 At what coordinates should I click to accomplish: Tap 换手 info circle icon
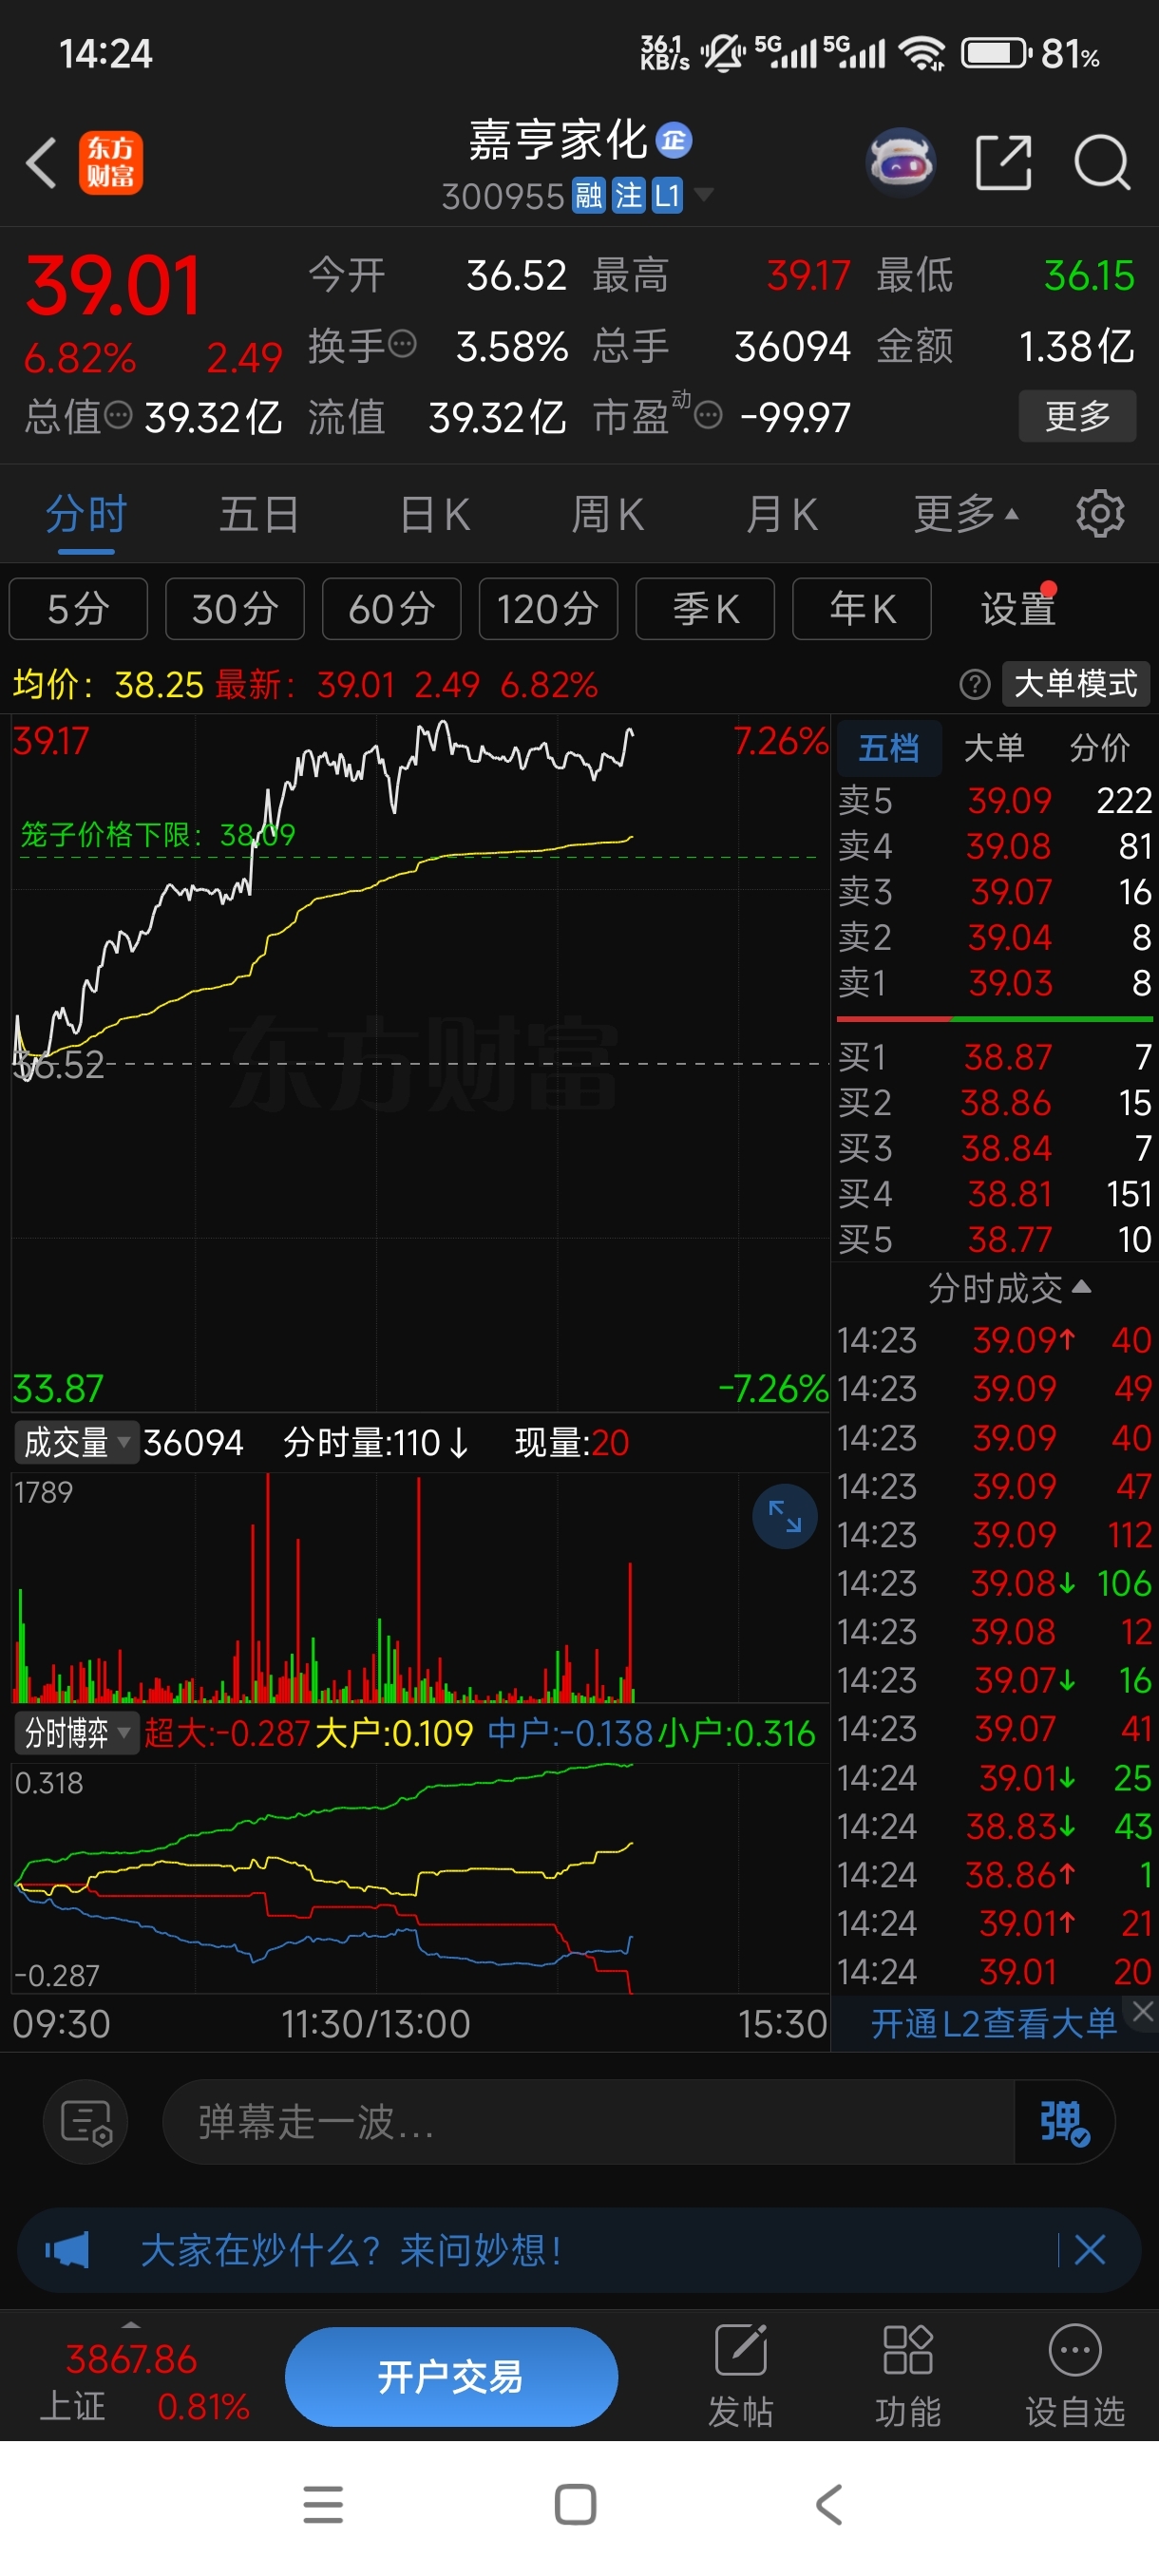tap(402, 345)
